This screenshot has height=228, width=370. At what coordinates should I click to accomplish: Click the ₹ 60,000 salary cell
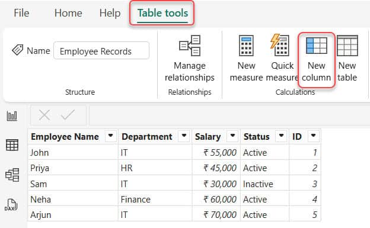216,199
